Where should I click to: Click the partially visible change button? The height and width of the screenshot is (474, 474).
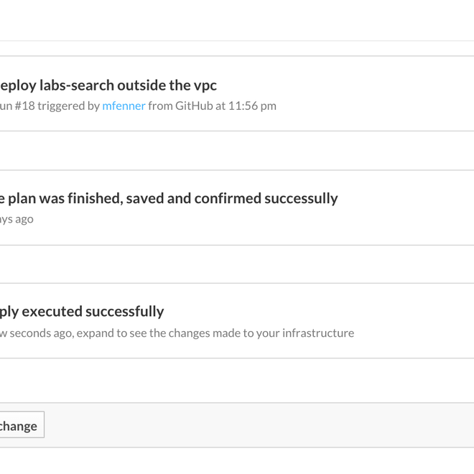(x=19, y=425)
